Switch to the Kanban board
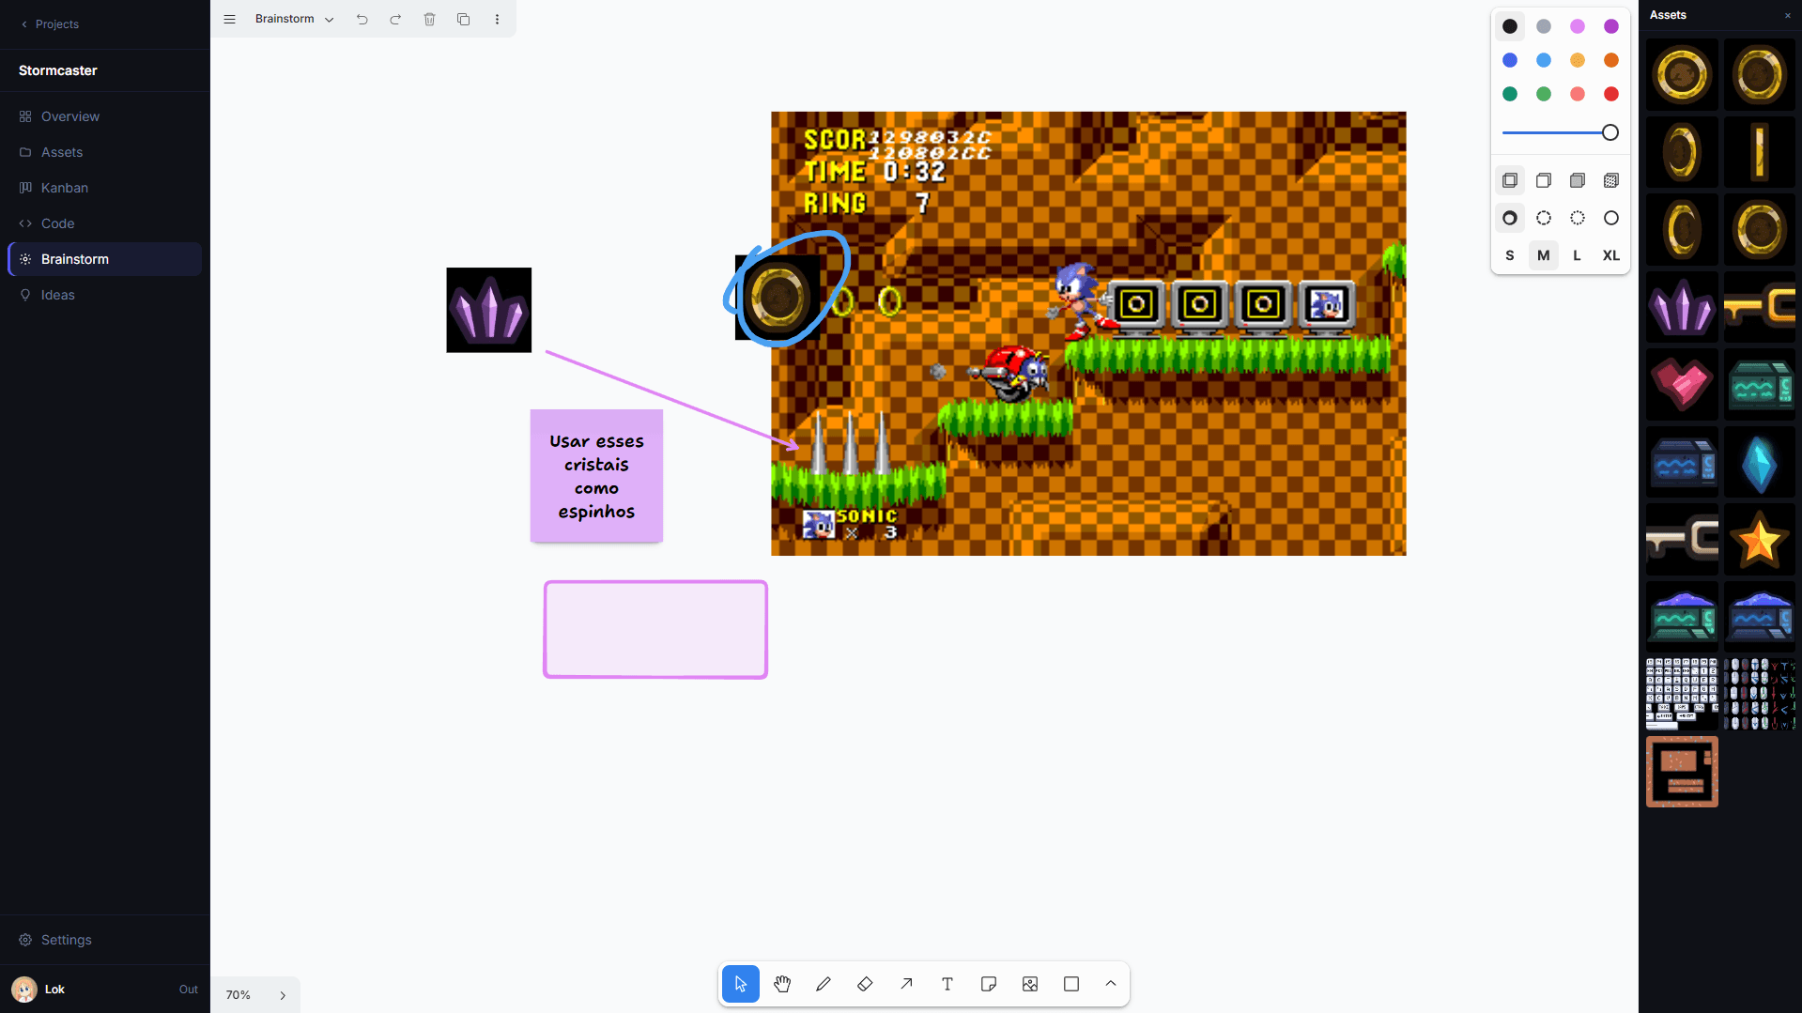The width and height of the screenshot is (1802, 1013). tap(105, 188)
